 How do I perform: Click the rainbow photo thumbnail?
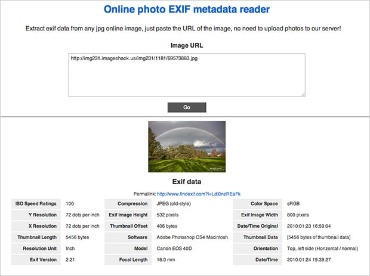point(186,146)
